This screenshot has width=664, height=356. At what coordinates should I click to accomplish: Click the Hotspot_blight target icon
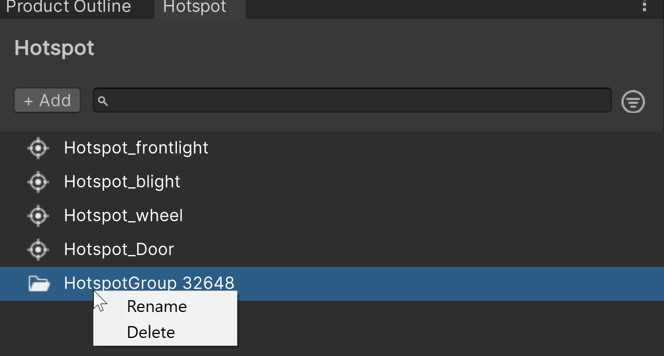pos(38,182)
